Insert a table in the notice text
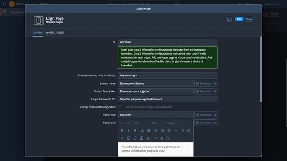 142,138
